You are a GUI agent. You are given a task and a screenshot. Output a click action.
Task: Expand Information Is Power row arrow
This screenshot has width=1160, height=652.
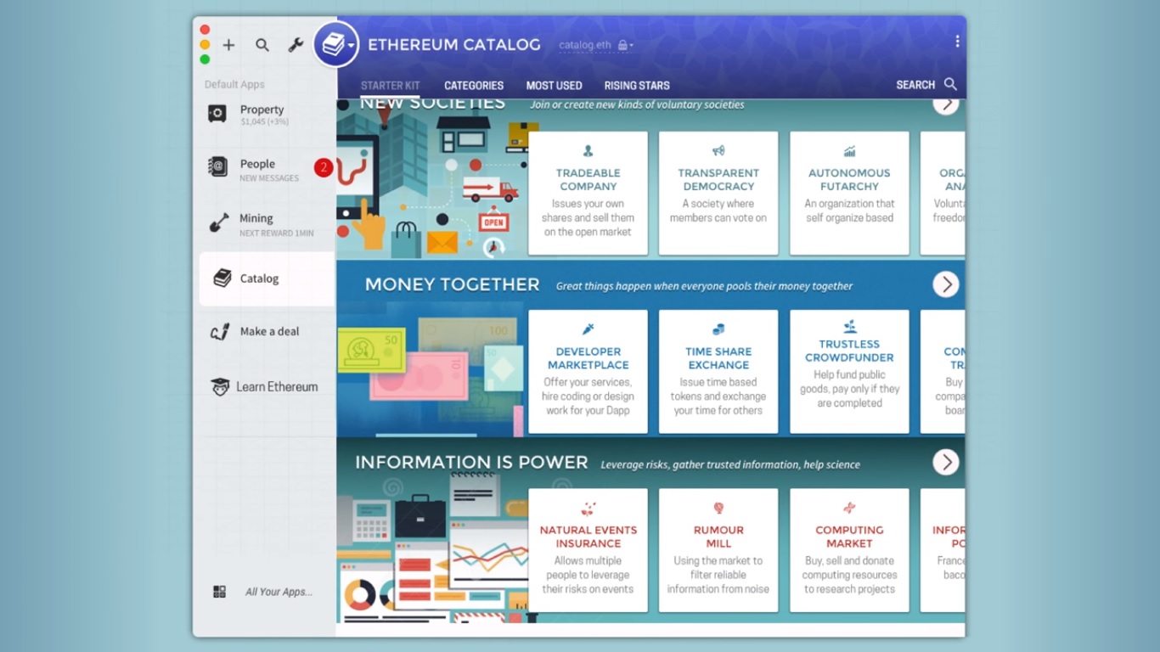point(946,463)
